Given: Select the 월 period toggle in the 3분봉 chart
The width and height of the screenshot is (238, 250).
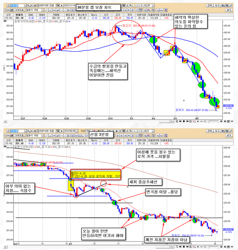Looking at the screenshot, I should tap(116, 131).
